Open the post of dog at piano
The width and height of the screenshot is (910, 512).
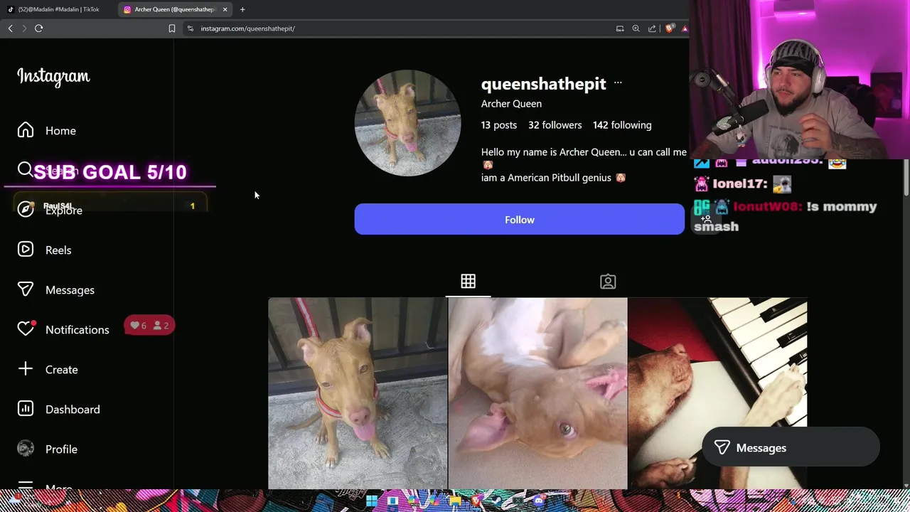(x=717, y=393)
